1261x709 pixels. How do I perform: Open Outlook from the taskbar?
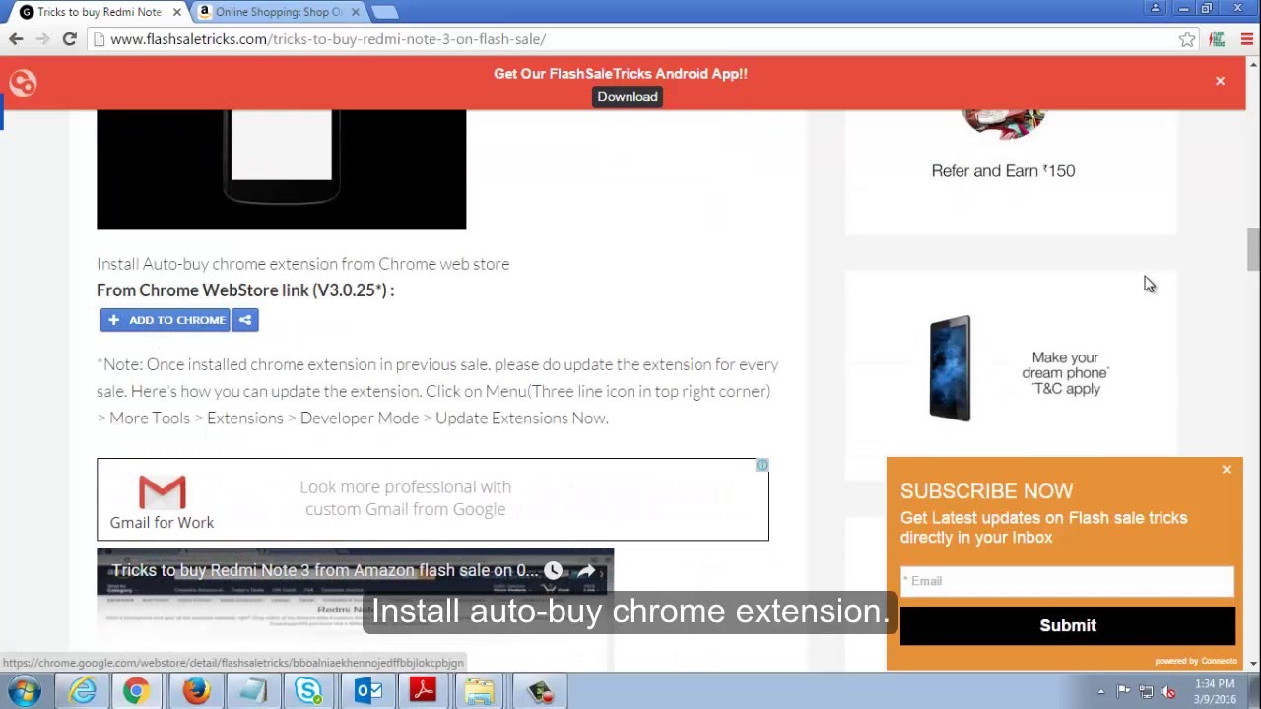tap(366, 691)
